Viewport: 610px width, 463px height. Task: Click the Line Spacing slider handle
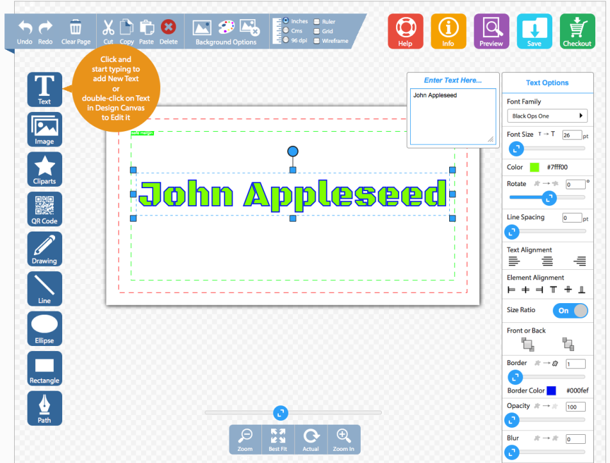coord(512,232)
